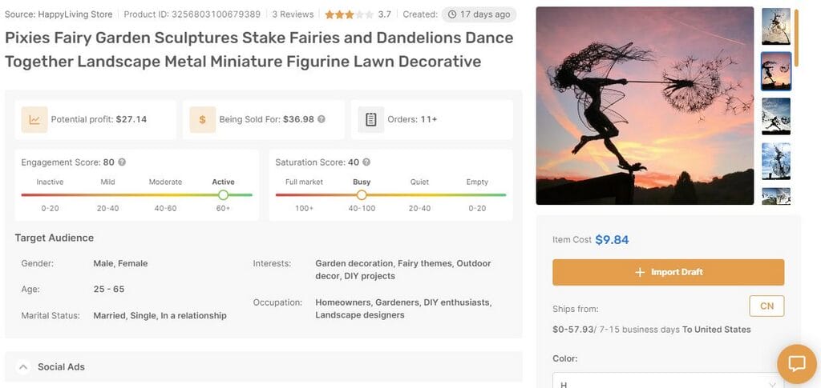Click the Import Draft button
Screen dimensions: 821x388
[668, 272]
